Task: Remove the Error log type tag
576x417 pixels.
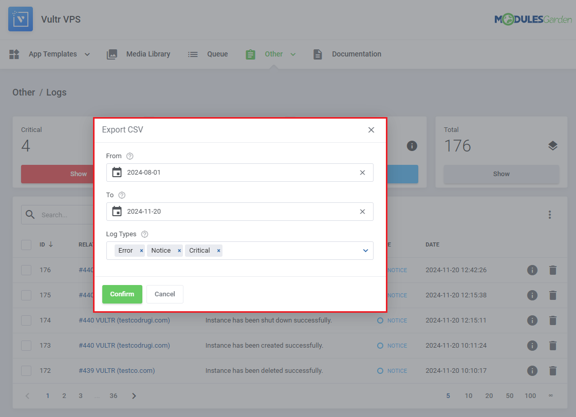Action: [141, 251]
